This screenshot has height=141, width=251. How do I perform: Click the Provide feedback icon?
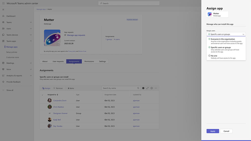click(x=3, y=82)
